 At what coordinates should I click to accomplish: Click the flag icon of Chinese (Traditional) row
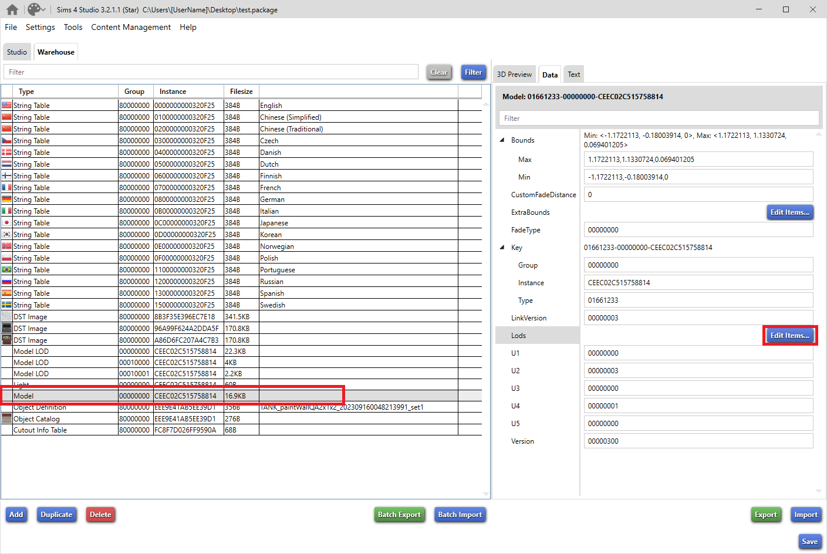(6, 129)
